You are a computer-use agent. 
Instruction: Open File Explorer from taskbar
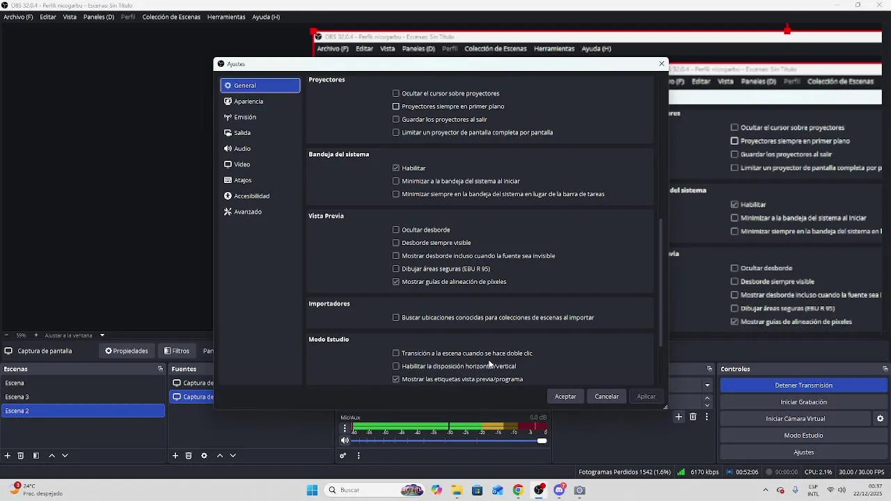pyautogui.click(x=457, y=490)
